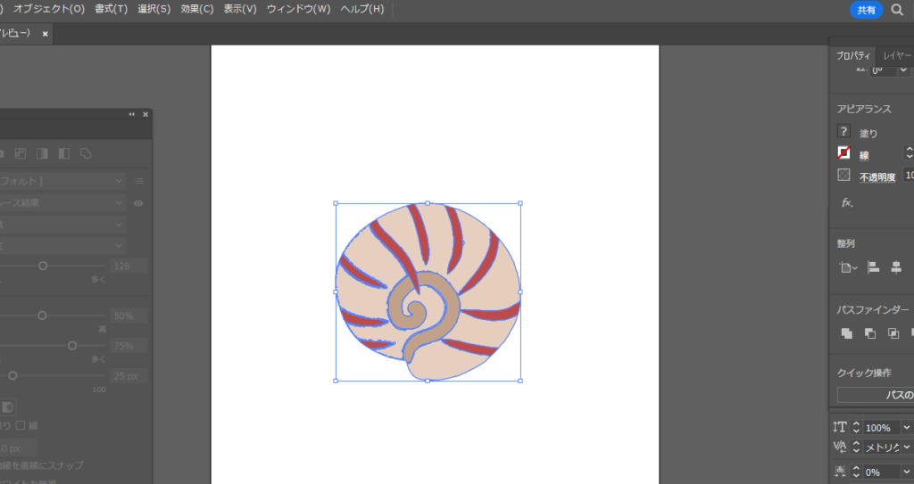
Task: Click the search magnifier icon
Action: [897, 10]
